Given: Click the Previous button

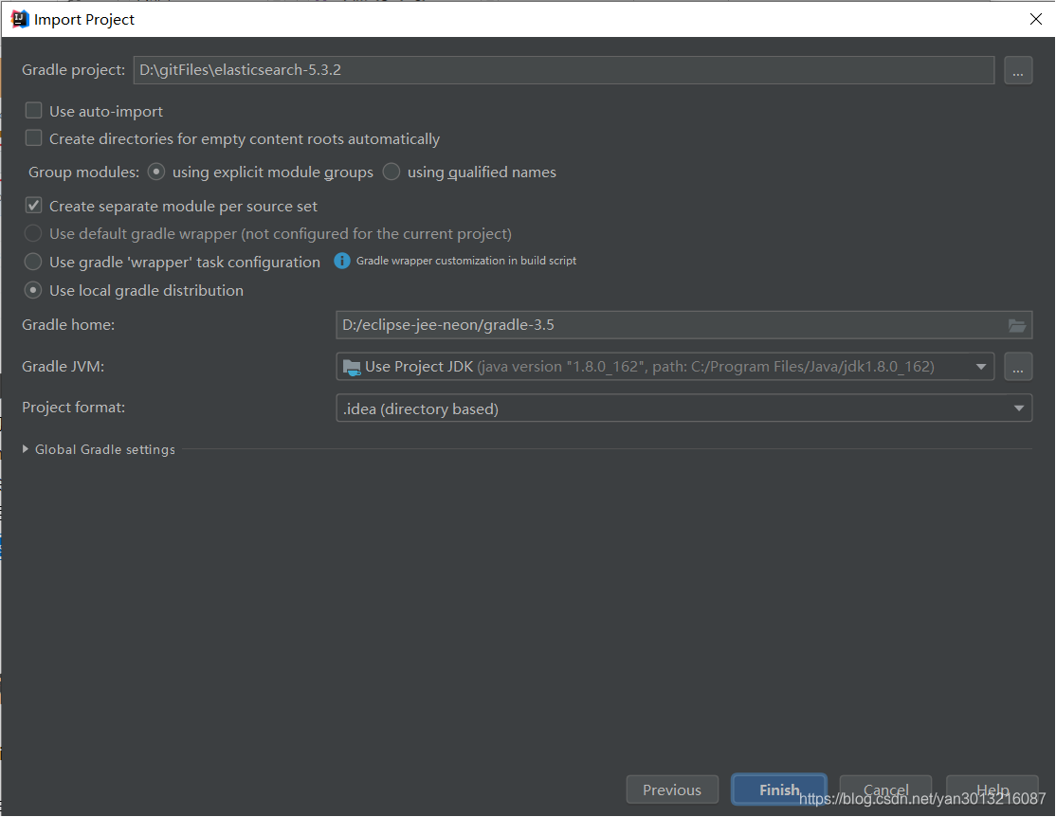Looking at the screenshot, I should [672, 790].
